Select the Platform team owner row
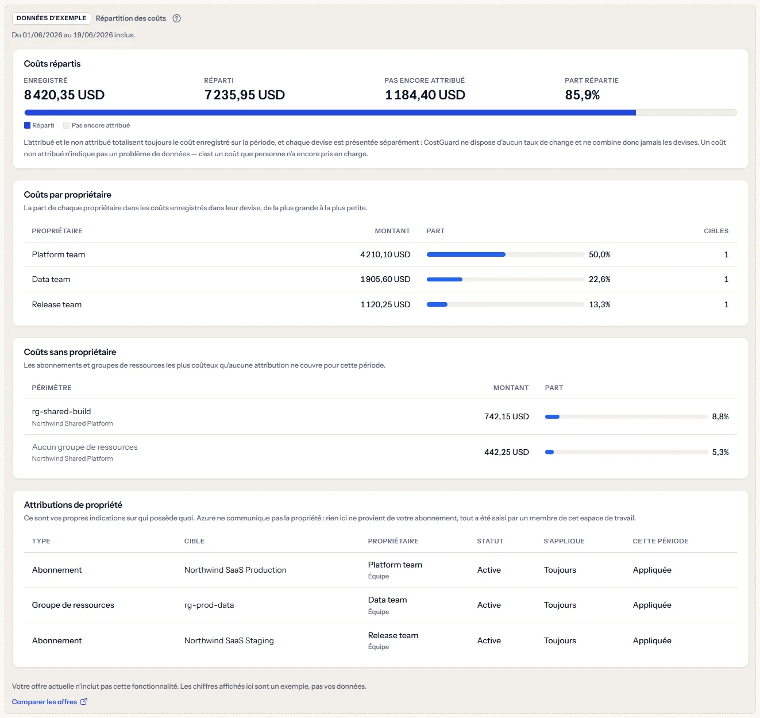 point(380,254)
